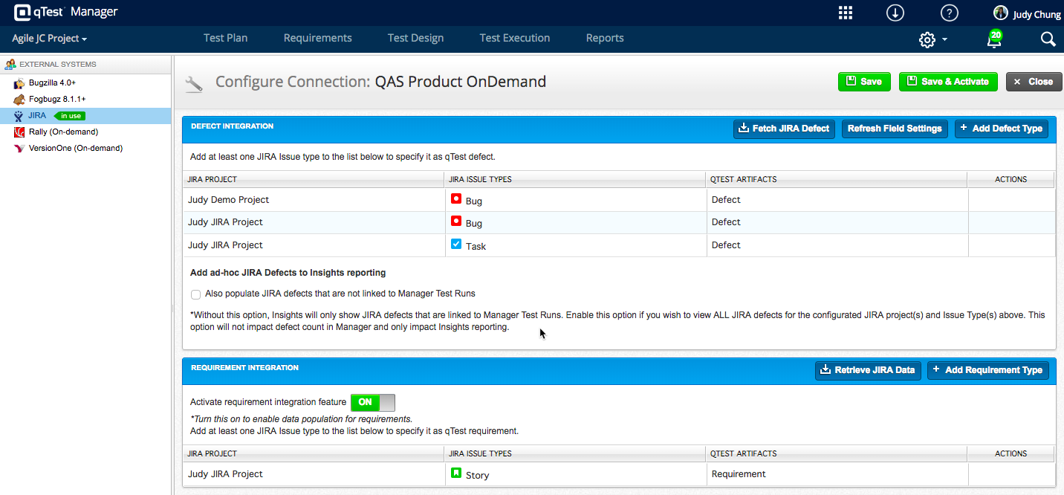This screenshot has height=495, width=1064.
Task: Switch to the Test Design tab
Action: pyautogui.click(x=415, y=38)
